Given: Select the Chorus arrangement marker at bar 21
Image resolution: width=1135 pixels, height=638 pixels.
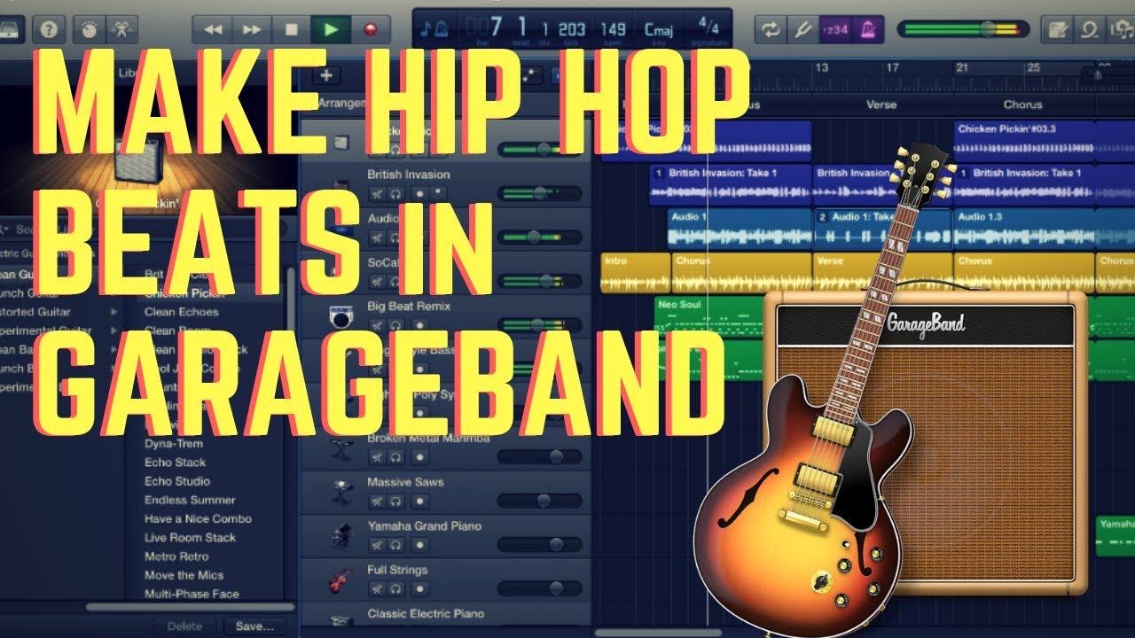Looking at the screenshot, I should click(1022, 105).
